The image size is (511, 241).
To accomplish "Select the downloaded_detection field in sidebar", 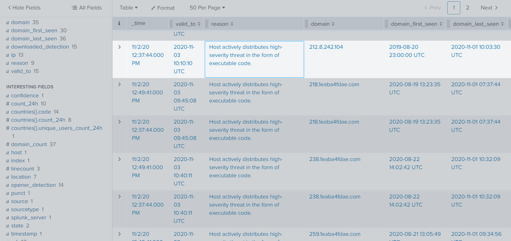I will [40, 47].
